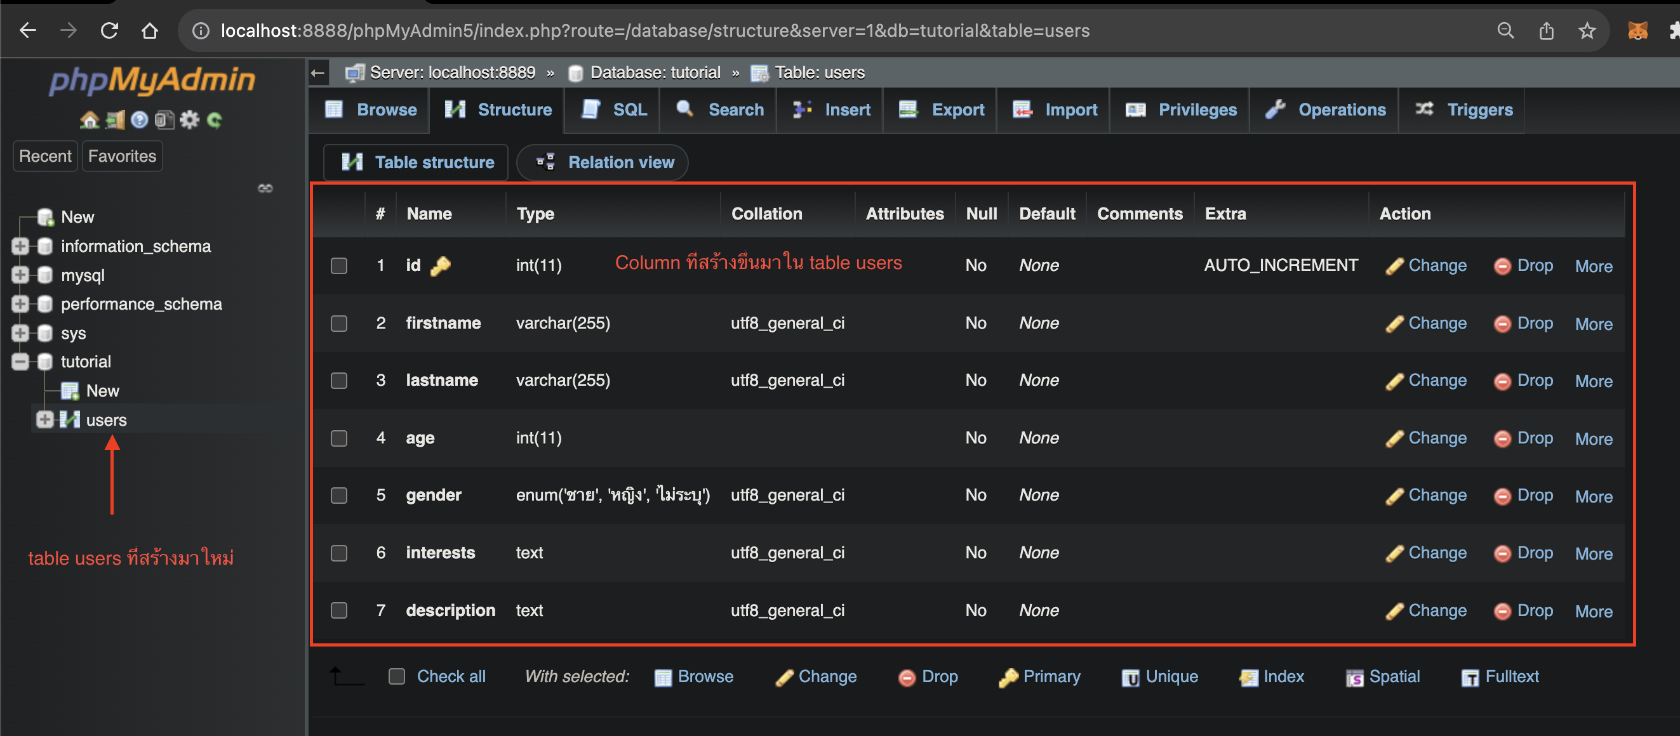Open MetaMask fox extension icon
The width and height of the screenshot is (1680, 736).
1637,30
